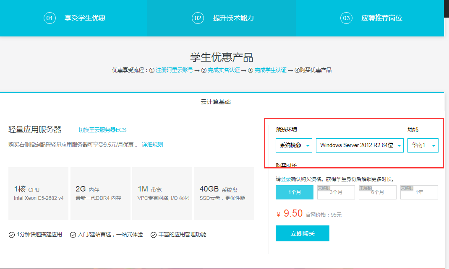Viewport: 449px width, 269px height.
Task: Click the Intel Xeon E5-2682 v4 text
Action: (39, 198)
